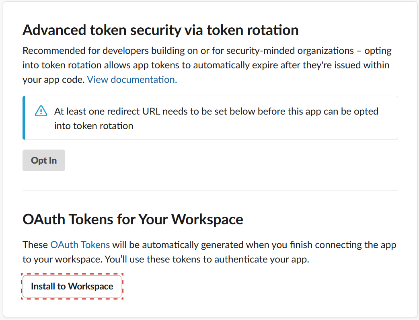
Task: Click the horizontal divider between the sections
Action: click(210, 191)
